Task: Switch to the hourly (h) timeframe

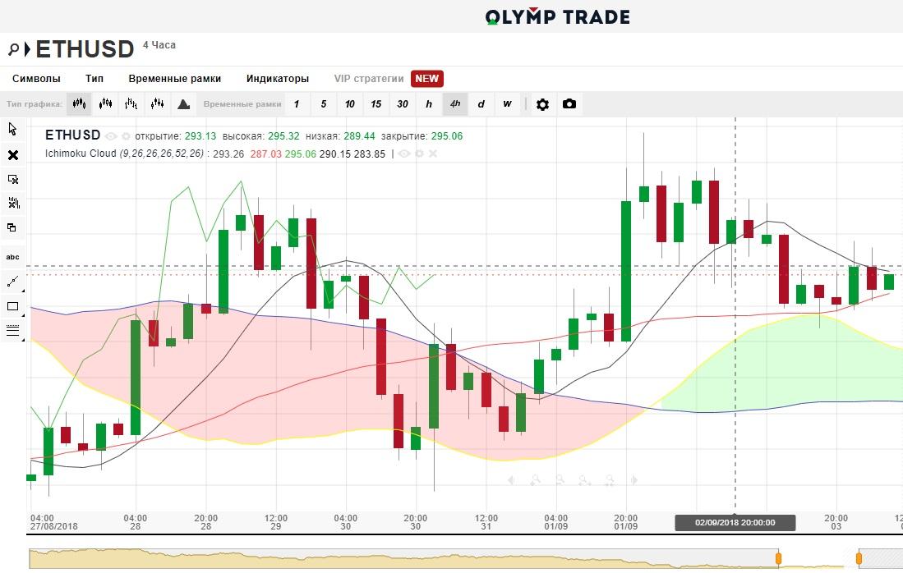Action: coord(428,104)
